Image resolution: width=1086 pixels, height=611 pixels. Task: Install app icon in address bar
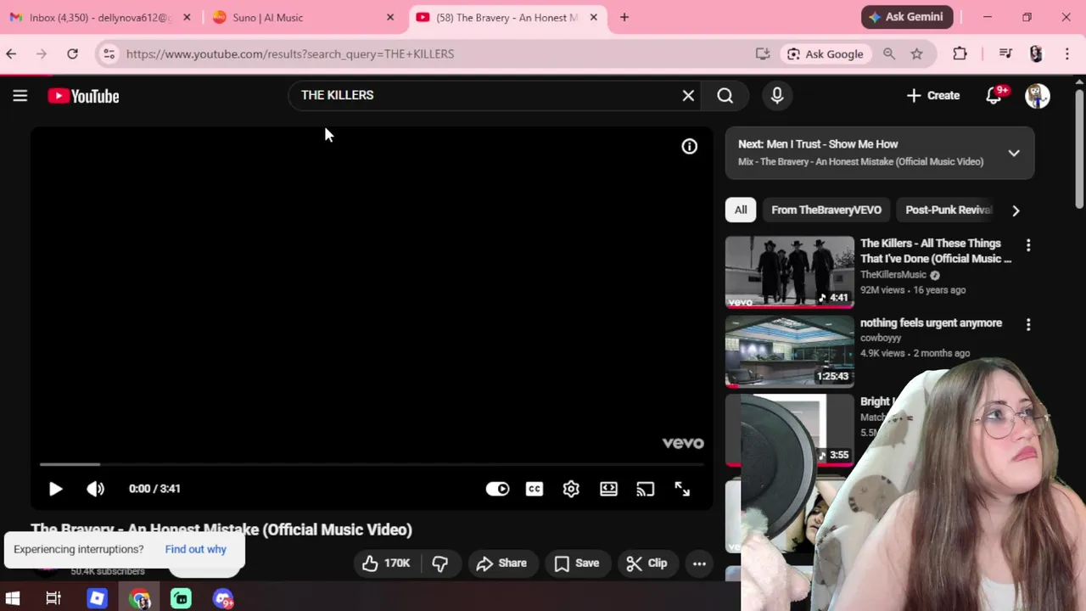click(763, 53)
